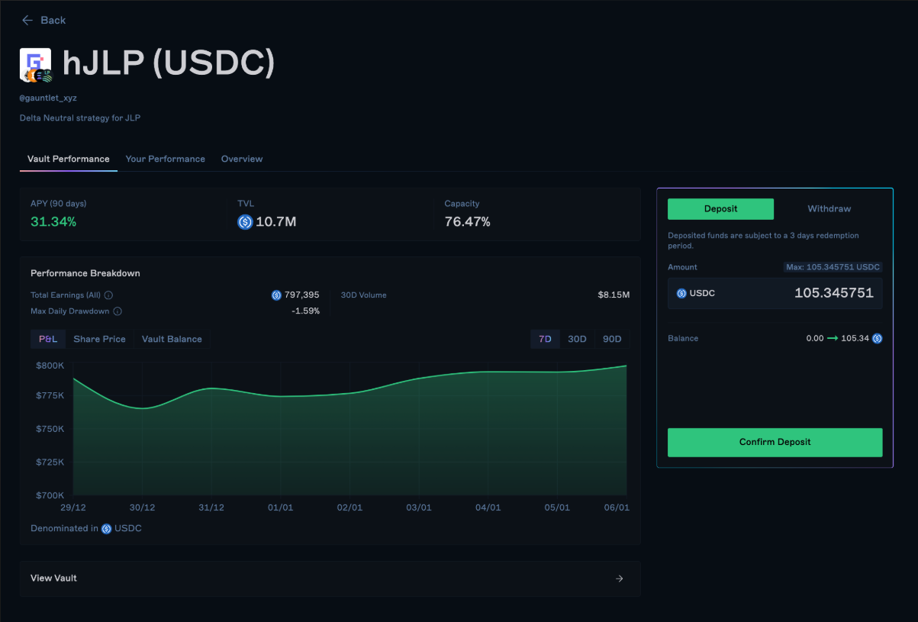Screen dimensions: 918x622
Task: Click Max: 105.345751 USDC shortcut
Action: point(833,267)
